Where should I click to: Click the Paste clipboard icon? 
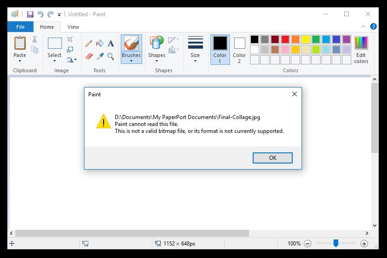coord(20,43)
